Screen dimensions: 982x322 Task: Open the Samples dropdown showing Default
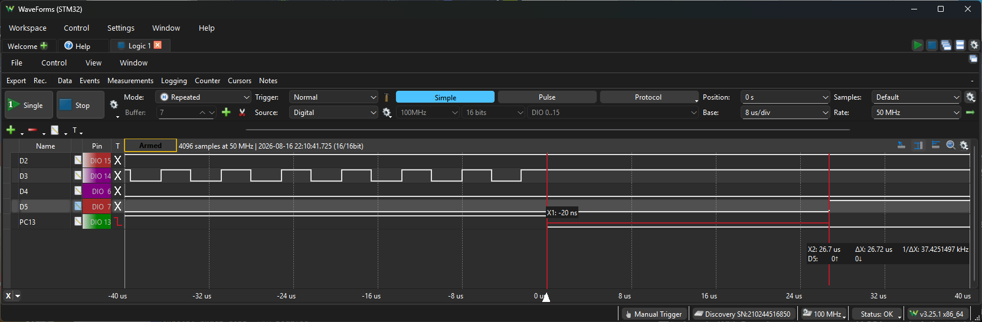coord(916,97)
